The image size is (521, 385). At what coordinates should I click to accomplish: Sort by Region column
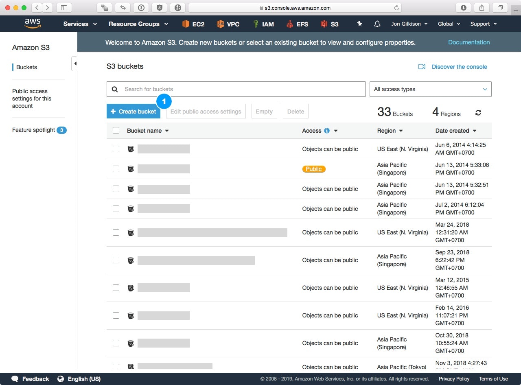coord(390,131)
